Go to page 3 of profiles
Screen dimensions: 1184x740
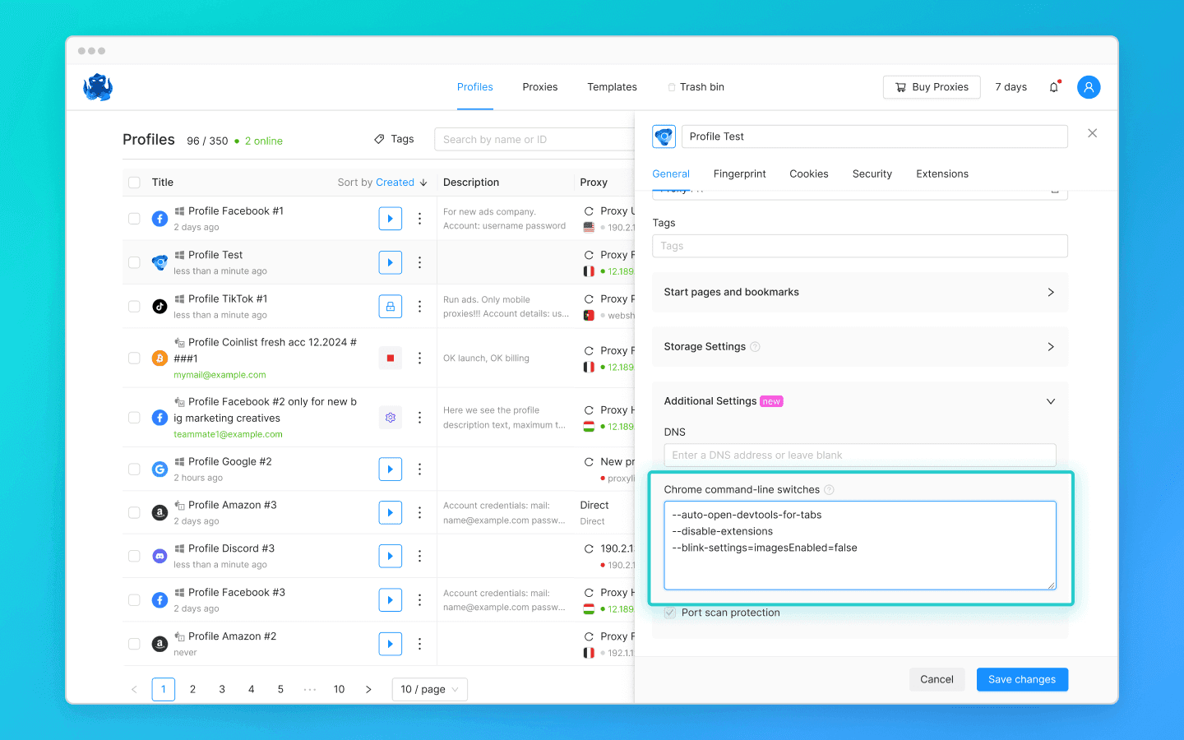tap(222, 689)
